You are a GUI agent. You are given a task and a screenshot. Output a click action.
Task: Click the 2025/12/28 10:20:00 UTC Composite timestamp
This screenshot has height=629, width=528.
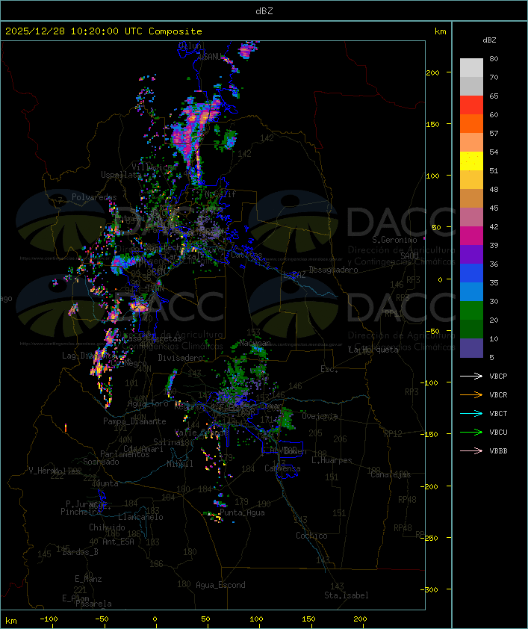104,31
